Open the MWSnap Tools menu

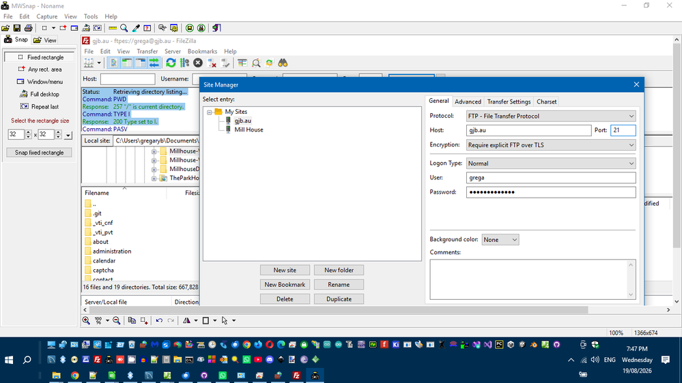point(91,16)
